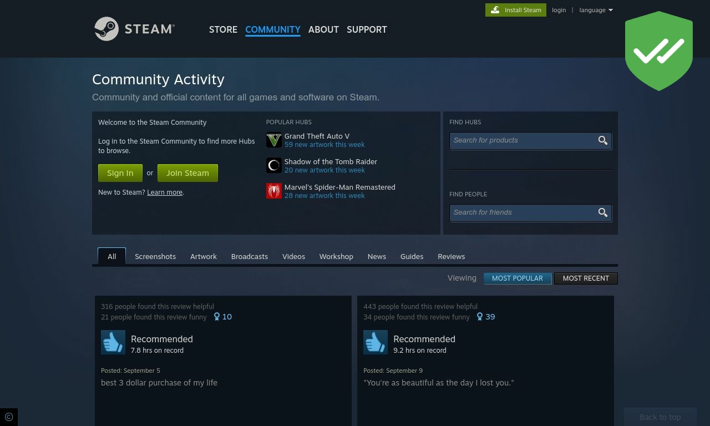710x426 pixels.
Task: Click the thumbs-up icon on the 7.8 hrs review
Action: [x=113, y=342]
